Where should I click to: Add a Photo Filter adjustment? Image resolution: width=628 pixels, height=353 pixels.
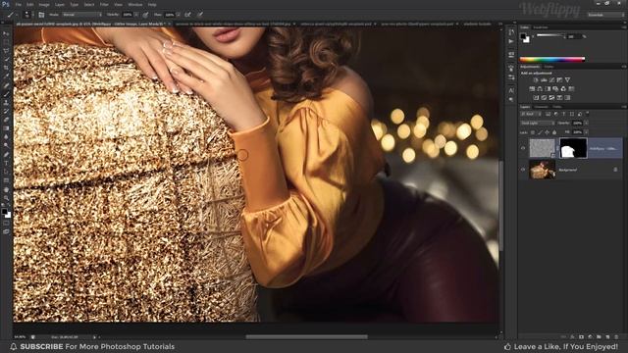coord(555,89)
